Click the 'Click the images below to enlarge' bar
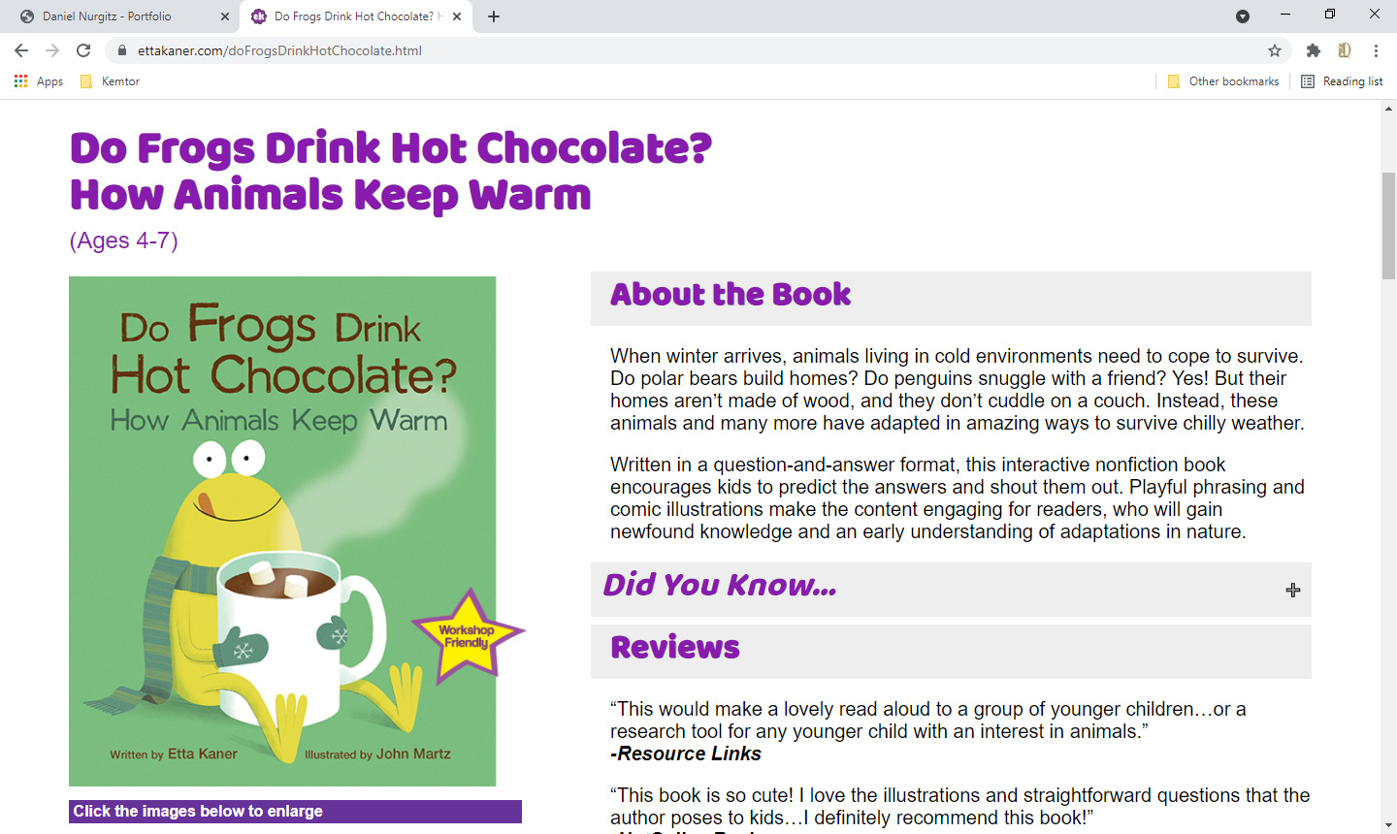The image size is (1397, 834). click(x=295, y=812)
